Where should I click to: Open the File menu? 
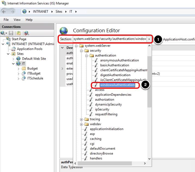(6, 20)
